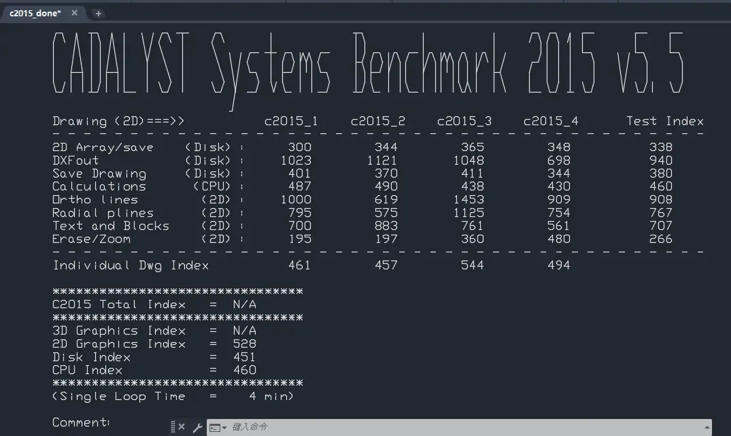This screenshot has width=731, height=436.
Task: Open command line customize wrench menu
Action: [x=197, y=427]
